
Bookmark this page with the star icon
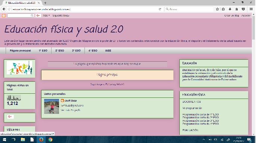coord(217,9)
